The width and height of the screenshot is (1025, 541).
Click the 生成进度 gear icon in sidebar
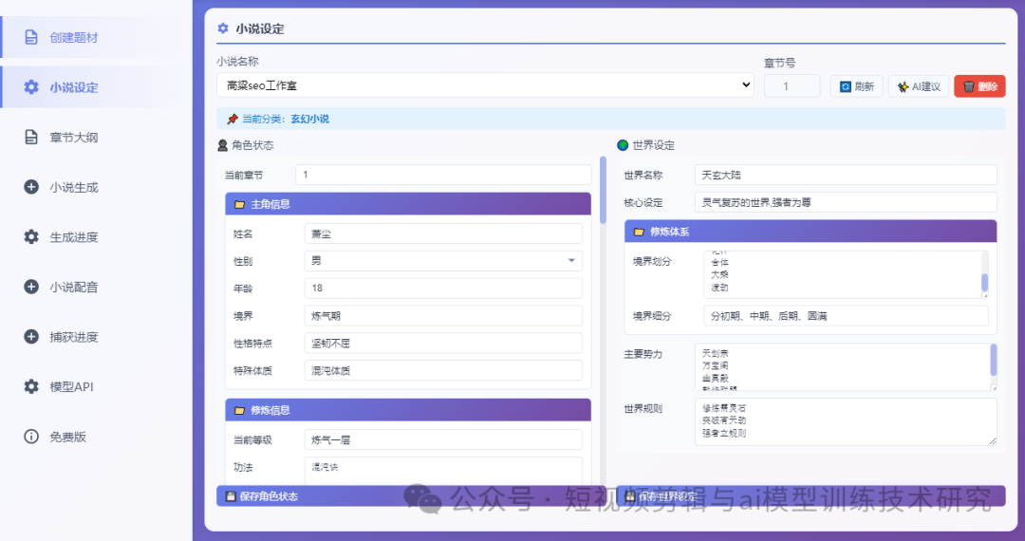[x=30, y=236]
